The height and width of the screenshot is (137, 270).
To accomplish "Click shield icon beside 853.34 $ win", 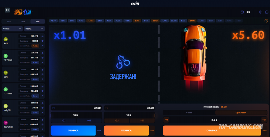I will pos(43,75).
